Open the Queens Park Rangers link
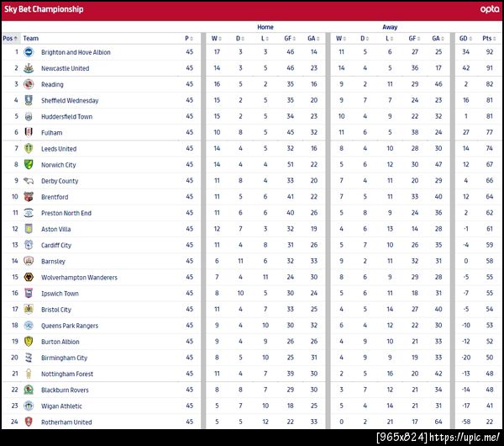This screenshot has width=504, height=446. click(70, 326)
